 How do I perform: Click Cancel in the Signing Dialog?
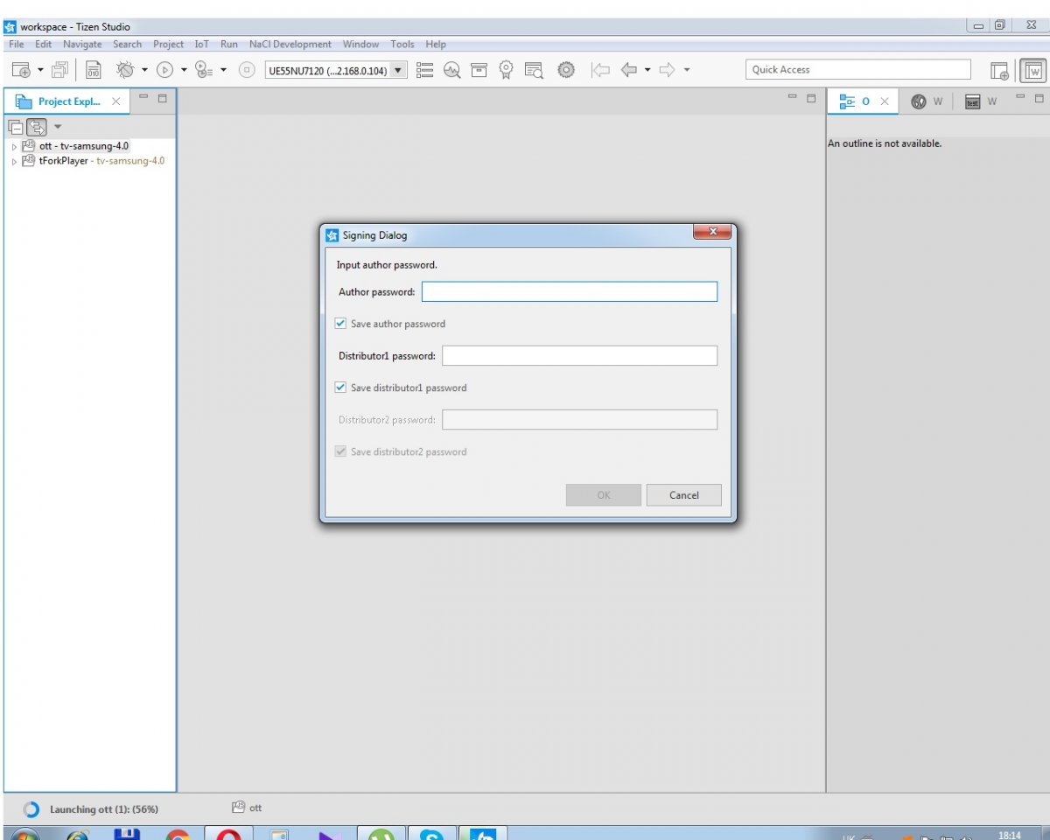coord(683,495)
